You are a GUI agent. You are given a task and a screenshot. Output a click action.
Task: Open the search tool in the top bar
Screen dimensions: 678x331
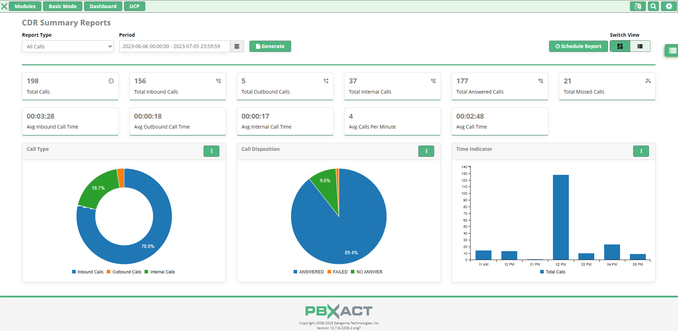click(653, 6)
